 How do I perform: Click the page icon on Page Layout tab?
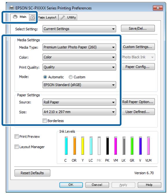pyautogui.click(x=32, y=18)
